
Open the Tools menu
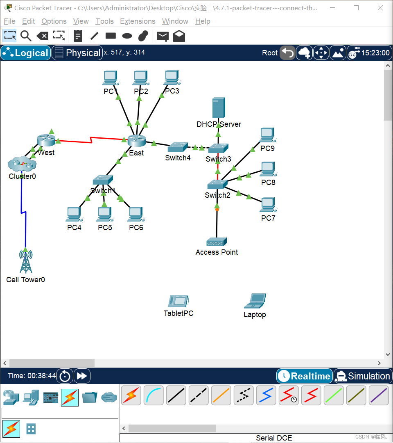(104, 21)
